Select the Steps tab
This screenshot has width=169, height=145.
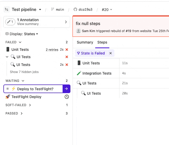tap(102, 42)
